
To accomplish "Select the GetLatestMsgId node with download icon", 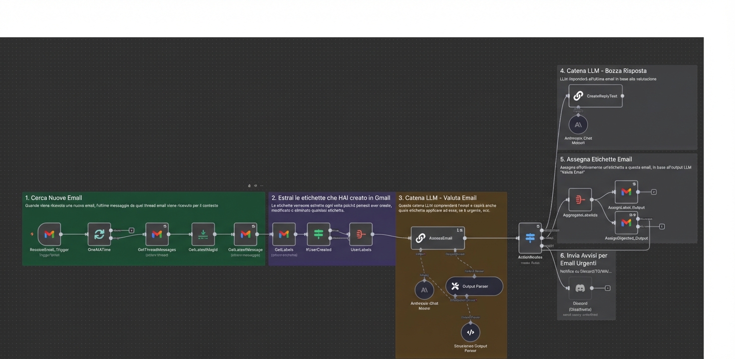I will click(203, 234).
